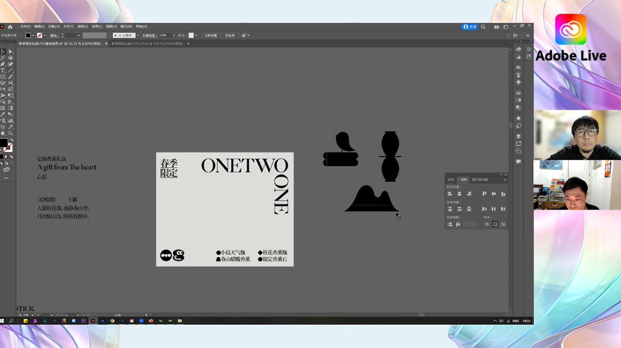Switch to 路径查找器 Pathfinder tab
621x348 pixels.
480,179
